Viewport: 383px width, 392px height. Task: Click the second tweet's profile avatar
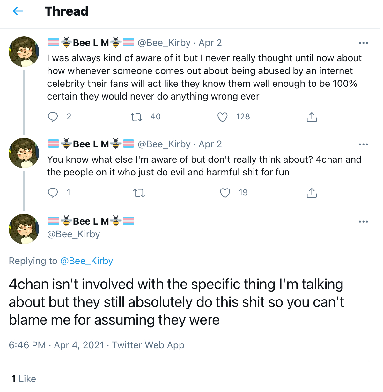click(24, 153)
